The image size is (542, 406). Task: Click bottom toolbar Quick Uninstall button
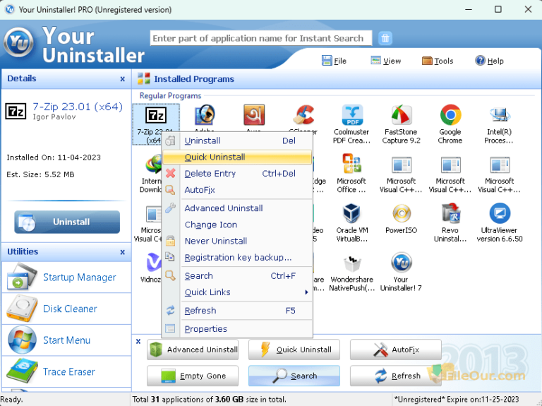(x=294, y=350)
